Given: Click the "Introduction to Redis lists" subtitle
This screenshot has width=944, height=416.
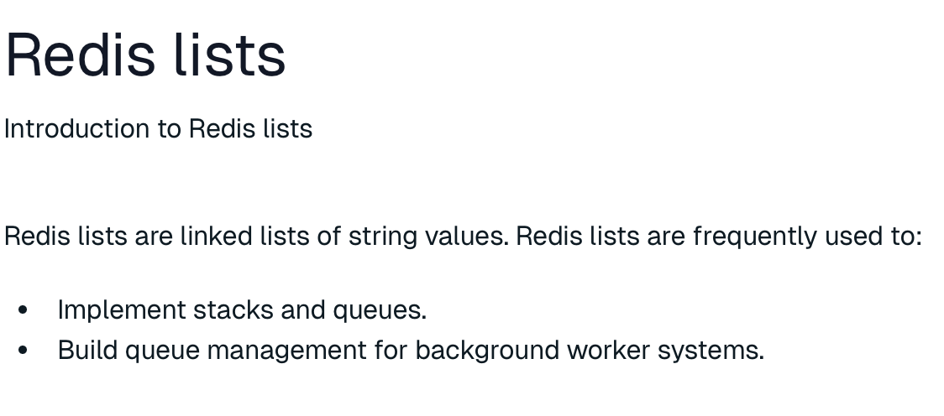Looking at the screenshot, I should (x=158, y=129).
